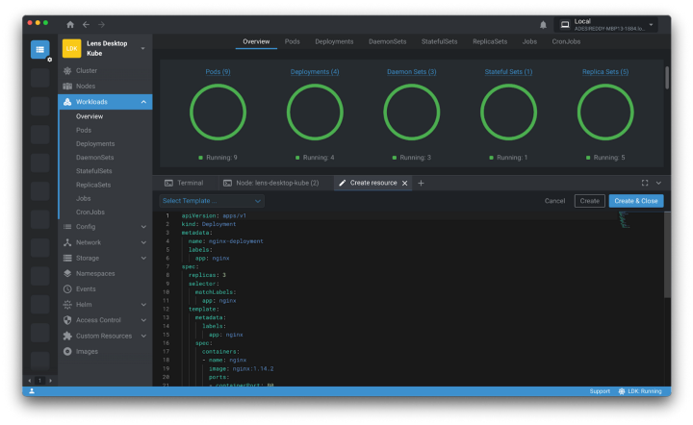
Task: Collapse the Workloads section
Action: [143, 101]
